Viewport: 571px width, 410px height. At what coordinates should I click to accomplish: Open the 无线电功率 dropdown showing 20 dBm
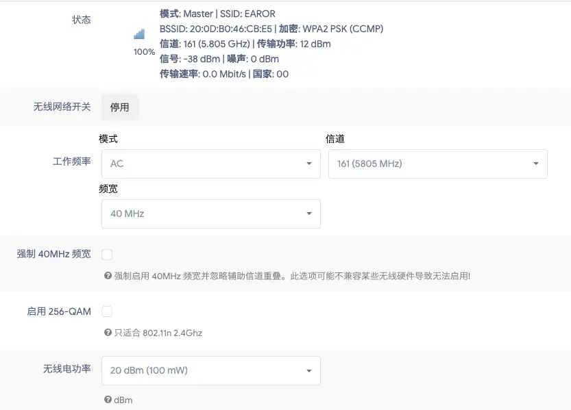click(x=210, y=370)
